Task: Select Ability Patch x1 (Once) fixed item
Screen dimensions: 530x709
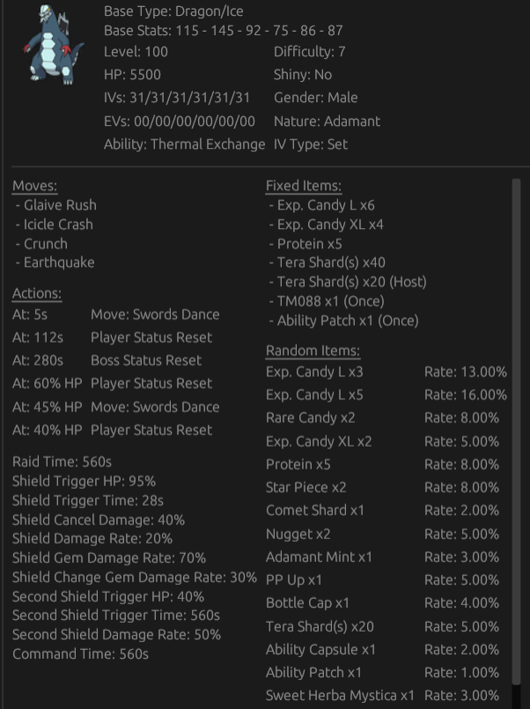Action: [x=344, y=321]
